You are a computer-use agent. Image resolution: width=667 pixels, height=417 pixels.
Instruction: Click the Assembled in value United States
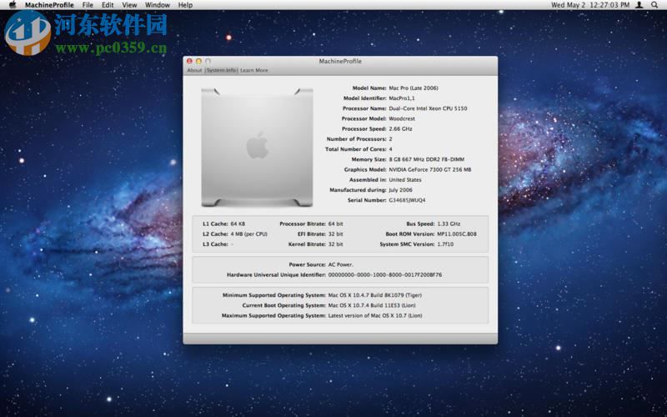(405, 180)
